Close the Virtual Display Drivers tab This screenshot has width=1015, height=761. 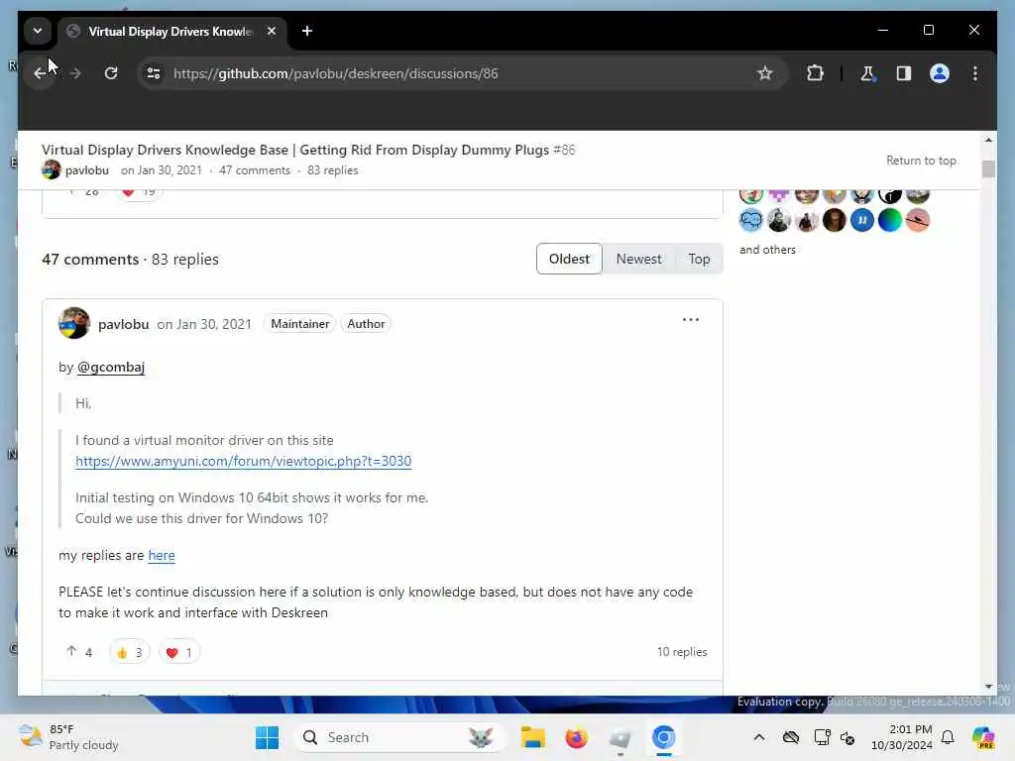point(272,31)
